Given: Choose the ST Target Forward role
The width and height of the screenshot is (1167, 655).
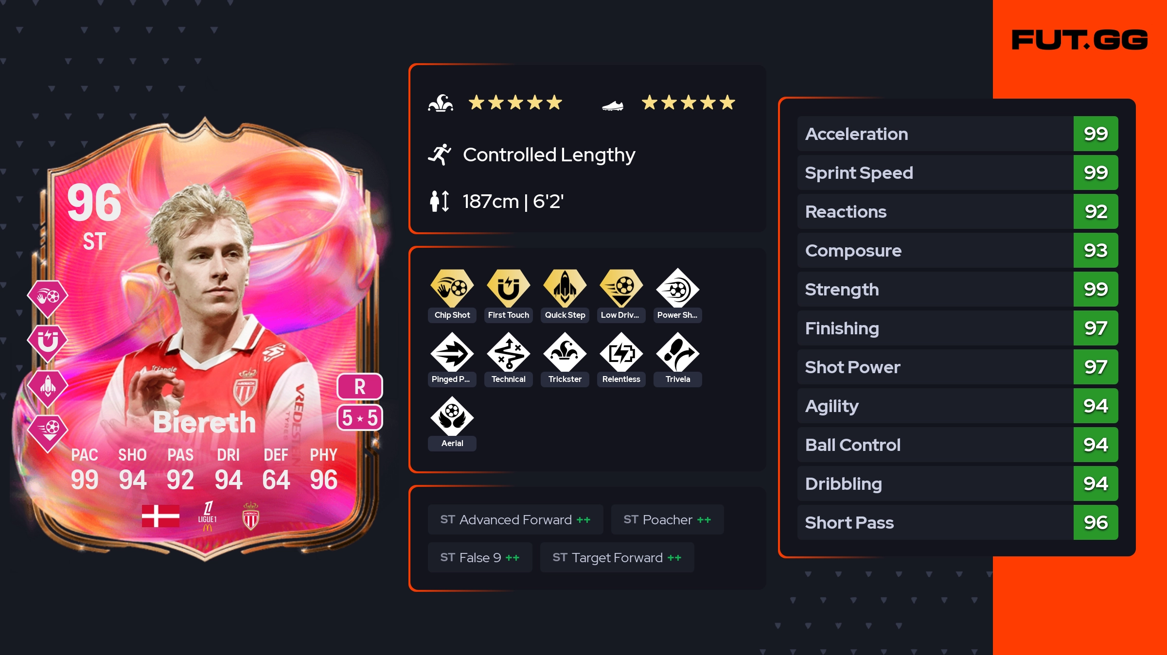Looking at the screenshot, I should pos(617,557).
